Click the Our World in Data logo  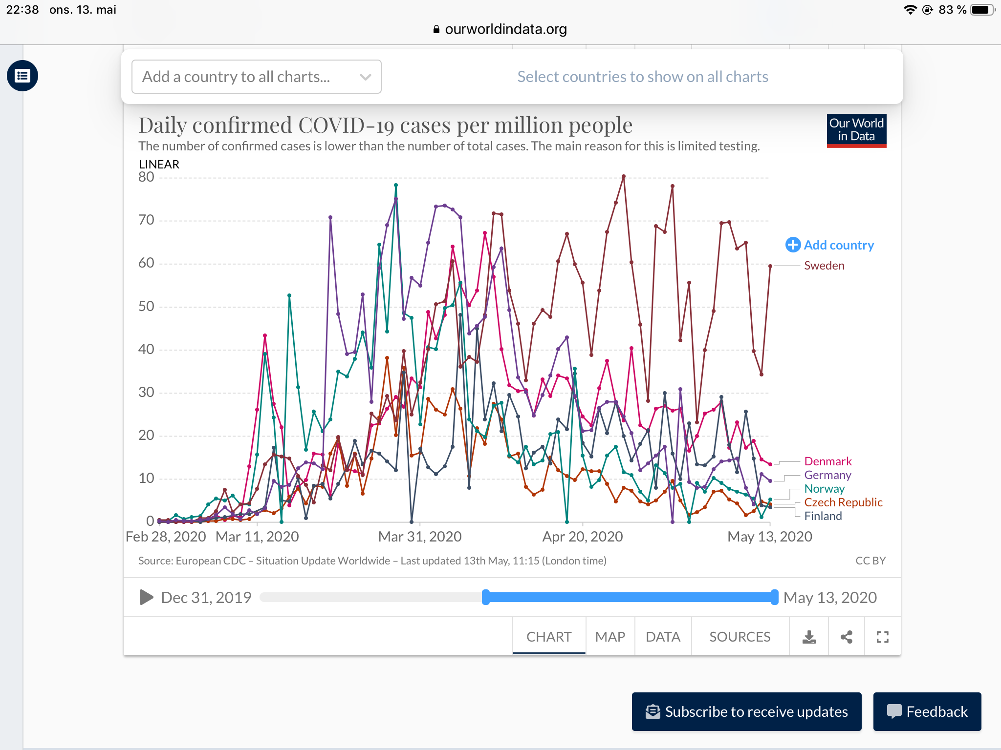(x=856, y=130)
